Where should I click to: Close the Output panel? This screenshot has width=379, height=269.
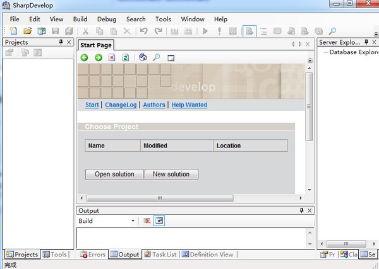tap(310, 210)
